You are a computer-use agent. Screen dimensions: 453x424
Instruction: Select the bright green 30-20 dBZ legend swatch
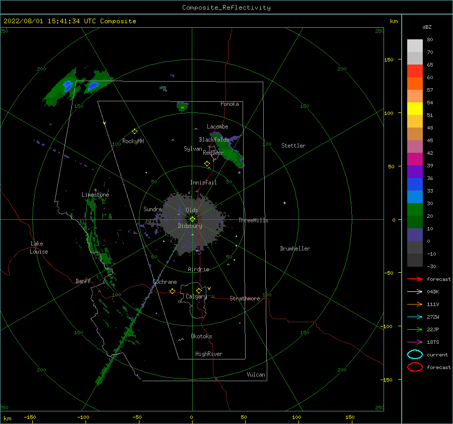tap(415, 210)
